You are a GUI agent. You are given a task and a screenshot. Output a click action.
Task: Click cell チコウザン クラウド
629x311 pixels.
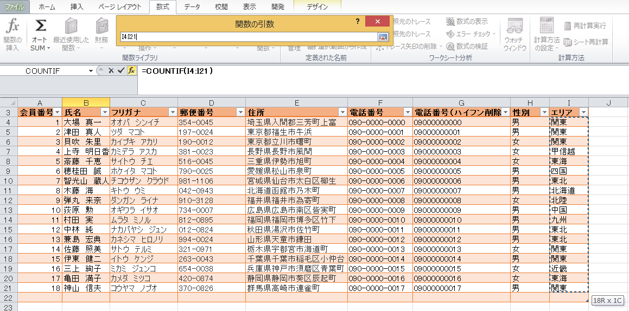(144, 180)
